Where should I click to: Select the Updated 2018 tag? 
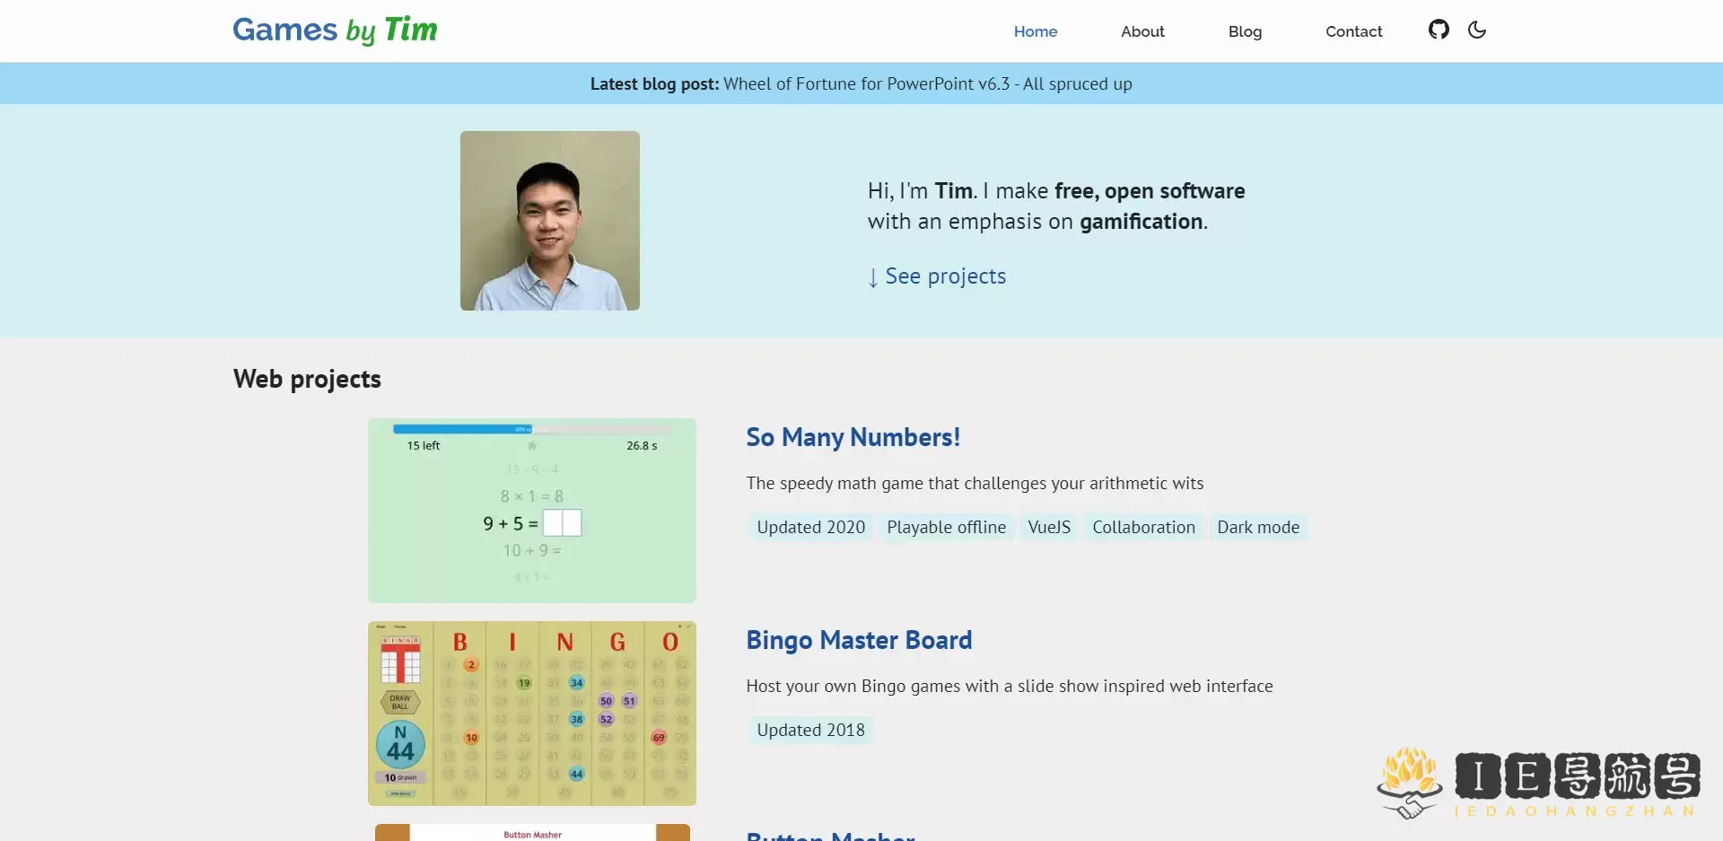tap(810, 730)
